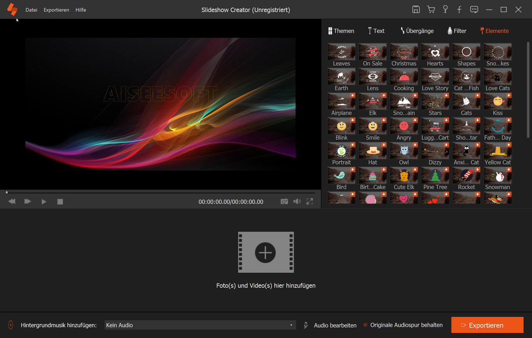Click the register key icon
This screenshot has height=338, width=532.
click(x=445, y=10)
